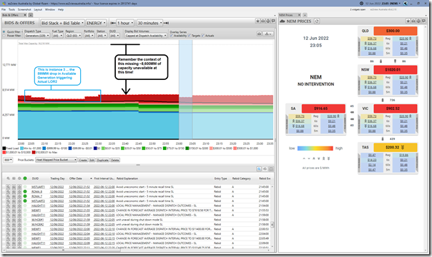
Task: Click NEM Prices cloud icon
Action: pos(282,21)
